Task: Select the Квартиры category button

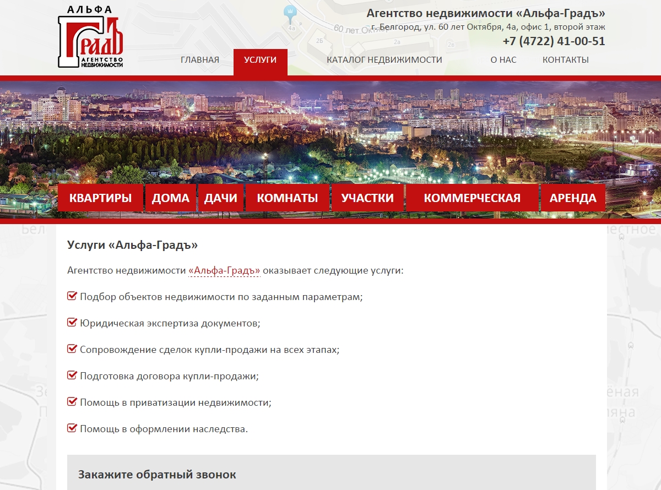Action: coord(100,198)
